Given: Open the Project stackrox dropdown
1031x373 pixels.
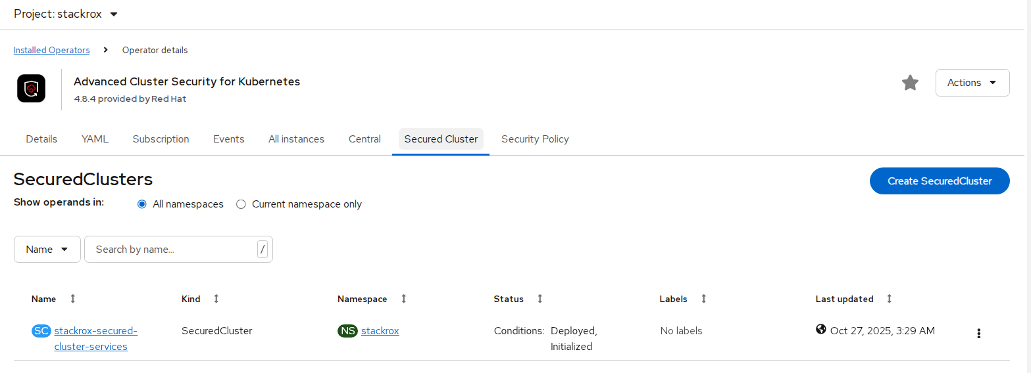Looking at the screenshot, I should tap(66, 14).
